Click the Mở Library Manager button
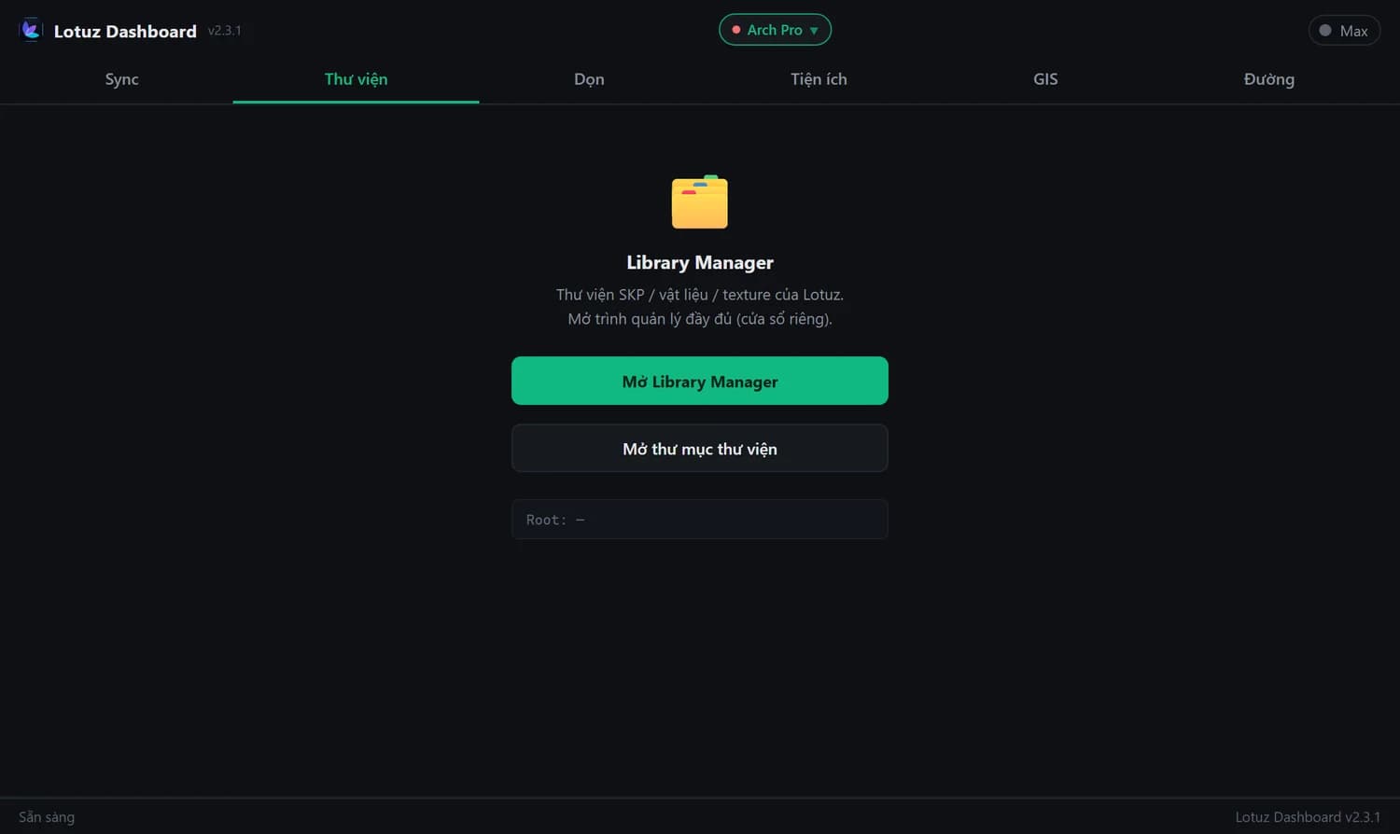This screenshot has width=1400, height=834. (x=700, y=381)
